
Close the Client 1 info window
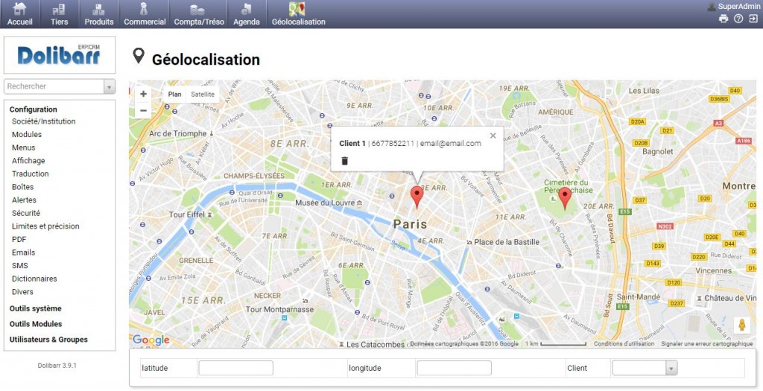click(493, 136)
